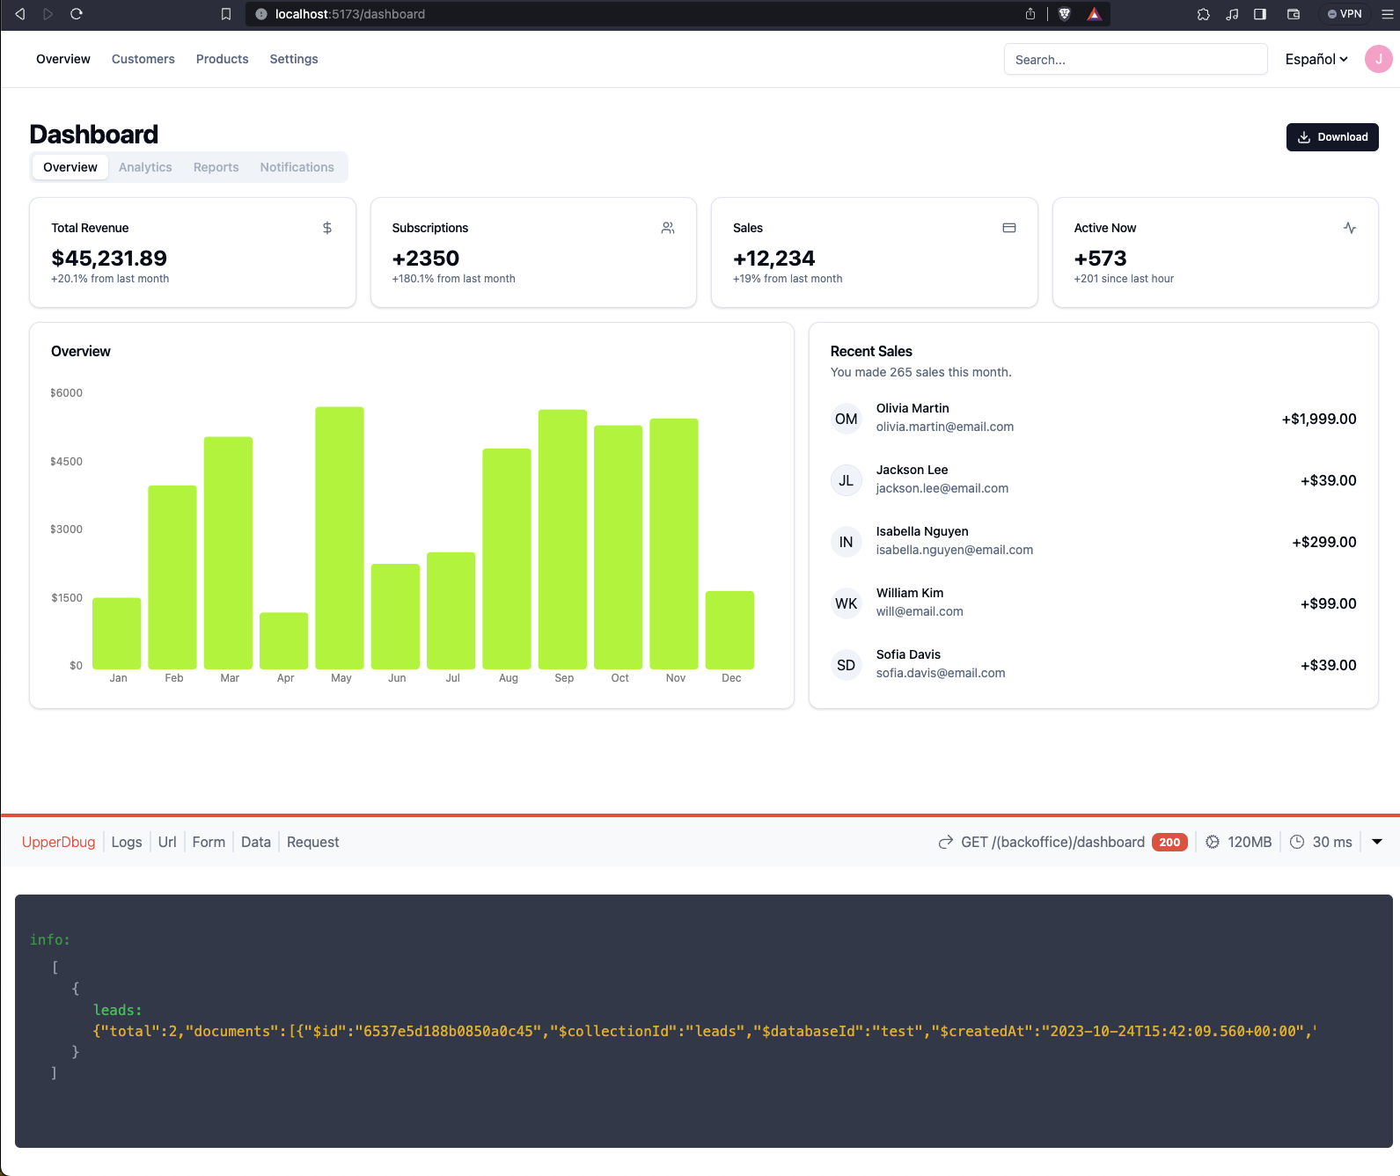Click the +$299.00 sale amount

(x=1324, y=542)
